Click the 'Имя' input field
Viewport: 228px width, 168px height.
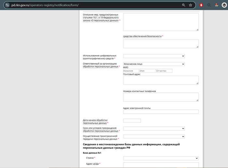pyautogui.click(x=148, y=71)
